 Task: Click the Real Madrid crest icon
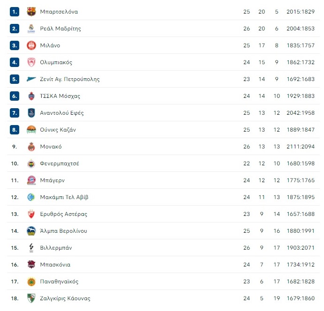coord(31,29)
